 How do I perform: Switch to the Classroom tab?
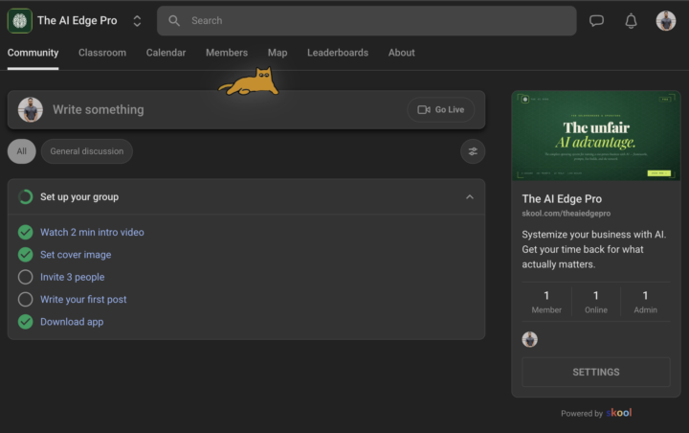(102, 53)
